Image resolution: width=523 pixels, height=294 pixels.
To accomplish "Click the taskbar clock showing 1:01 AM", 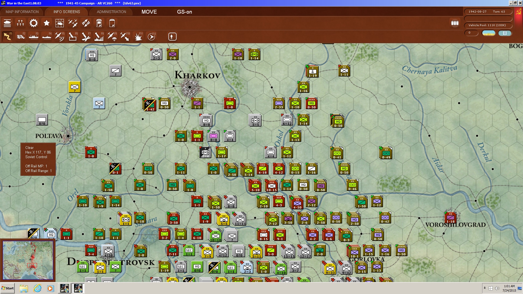I will point(509,288).
